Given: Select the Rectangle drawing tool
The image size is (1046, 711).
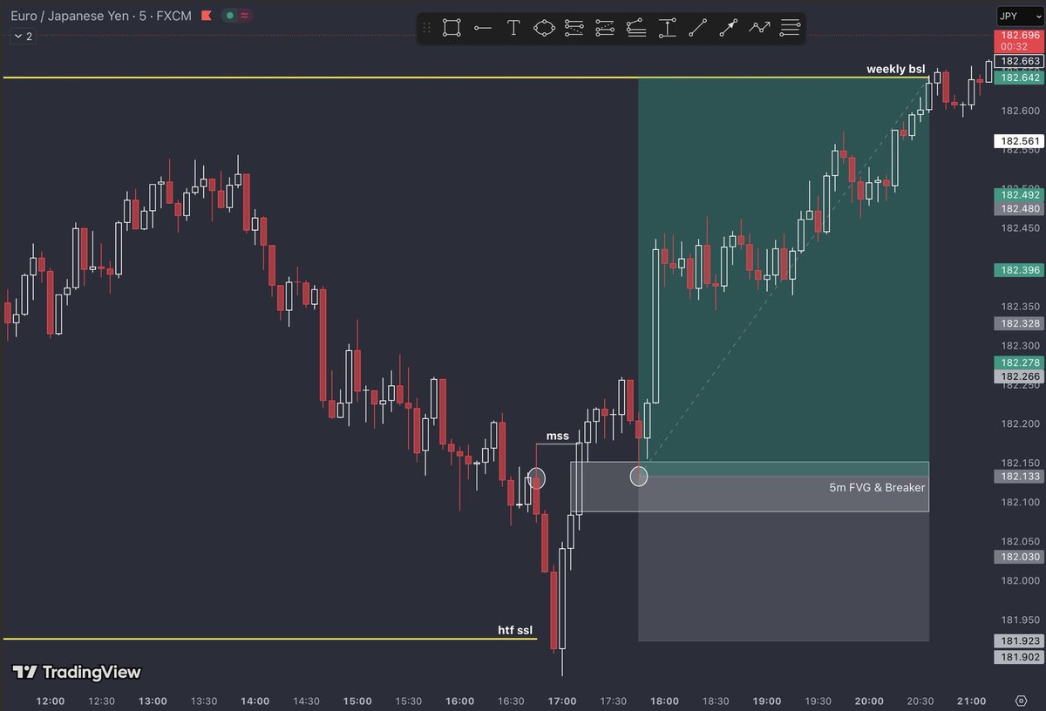Looking at the screenshot, I should 451,28.
